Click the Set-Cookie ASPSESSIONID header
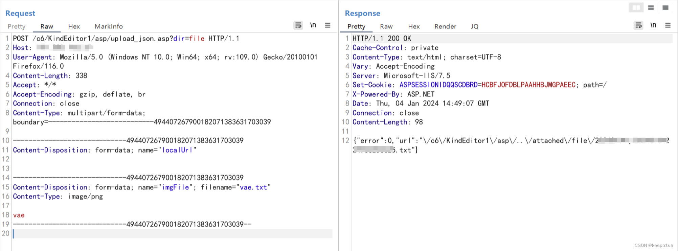This screenshot has width=678, height=251. click(480, 85)
